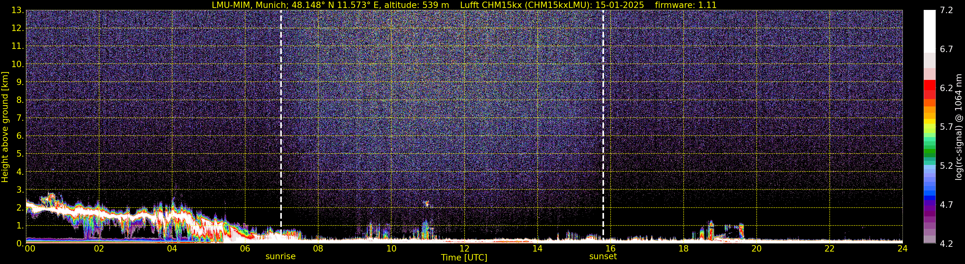Image resolution: width=965 pixels, height=264 pixels.
Task: Click the '06' tick on the time axis
Action: (245, 249)
